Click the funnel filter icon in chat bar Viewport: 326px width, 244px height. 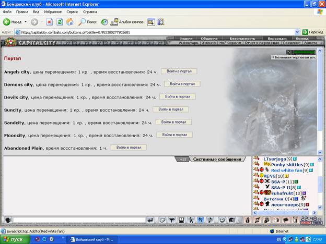pyautogui.click(x=171, y=220)
